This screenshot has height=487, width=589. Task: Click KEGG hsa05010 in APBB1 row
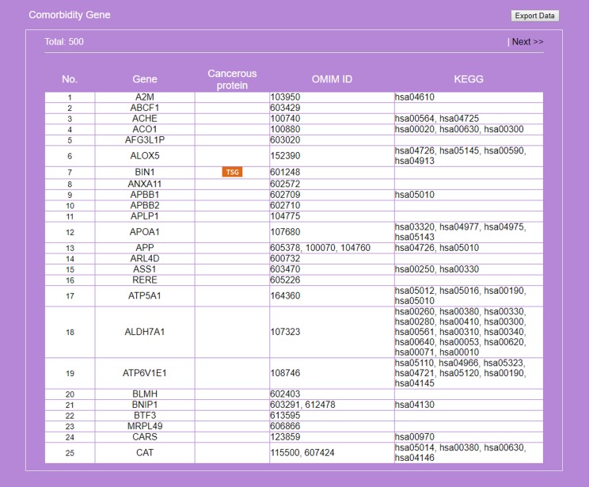tap(414, 195)
